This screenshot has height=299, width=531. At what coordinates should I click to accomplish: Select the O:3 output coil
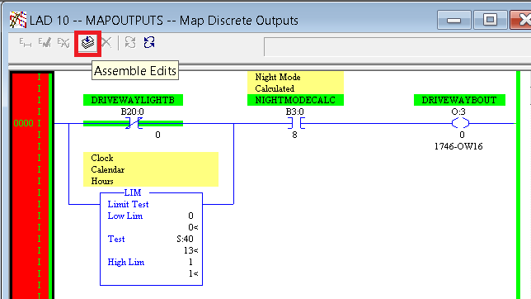460,123
